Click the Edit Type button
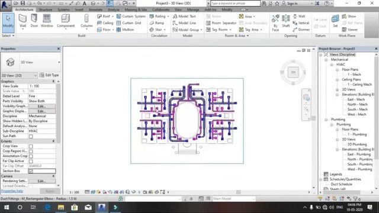The height and width of the screenshot is (213, 379). coord(49,75)
